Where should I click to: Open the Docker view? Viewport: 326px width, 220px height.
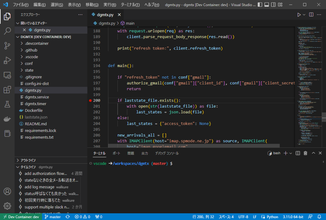pos(7,119)
